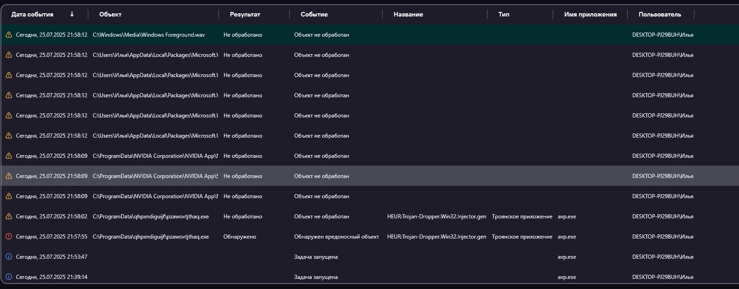Click Обнаружен вредоносный объект event text

tap(336, 237)
